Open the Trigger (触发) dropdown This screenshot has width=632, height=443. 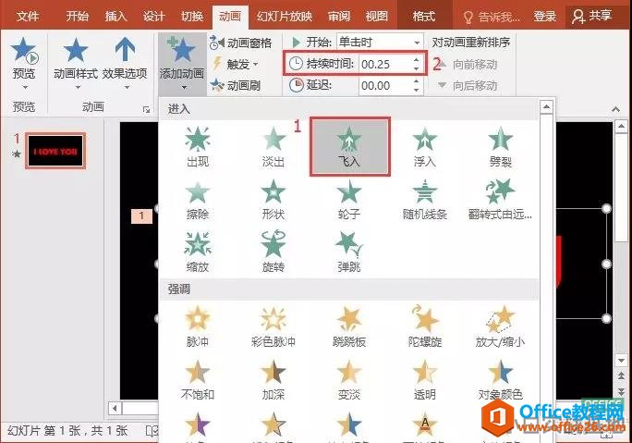[x=236, y=64]
